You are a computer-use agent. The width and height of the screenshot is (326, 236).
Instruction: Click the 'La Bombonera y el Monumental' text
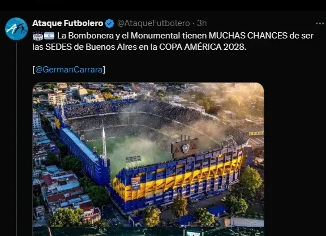click(x=119, y=36)
